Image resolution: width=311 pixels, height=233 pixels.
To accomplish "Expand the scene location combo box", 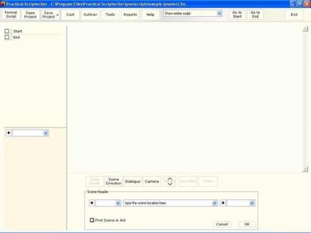I will click(215, 203).
